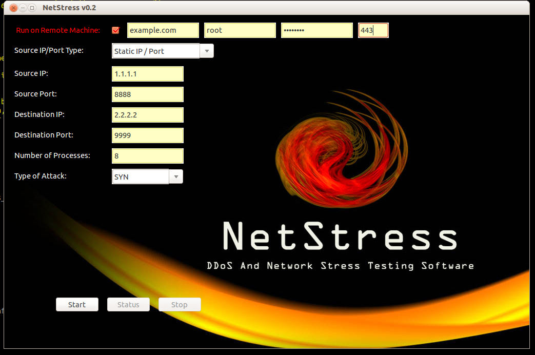Click the remote host field showing example.com
Image resolution: width=535 pixels, height=355 pixels.
163,30
